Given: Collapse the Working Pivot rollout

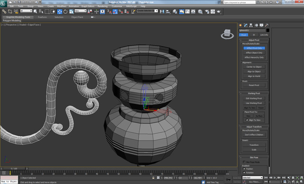Looking at the screenshot, I should [254, 93].
